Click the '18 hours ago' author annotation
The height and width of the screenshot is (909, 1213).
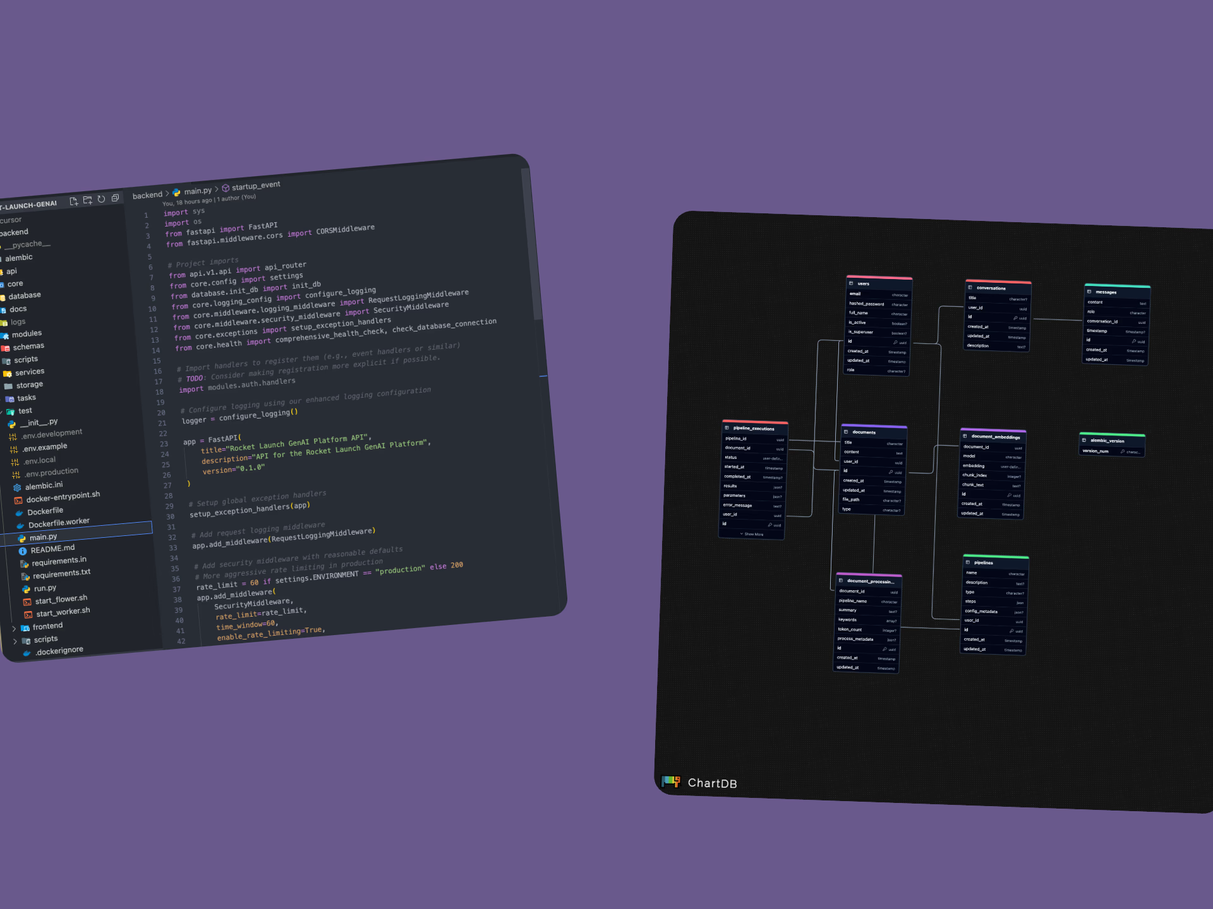193,202
